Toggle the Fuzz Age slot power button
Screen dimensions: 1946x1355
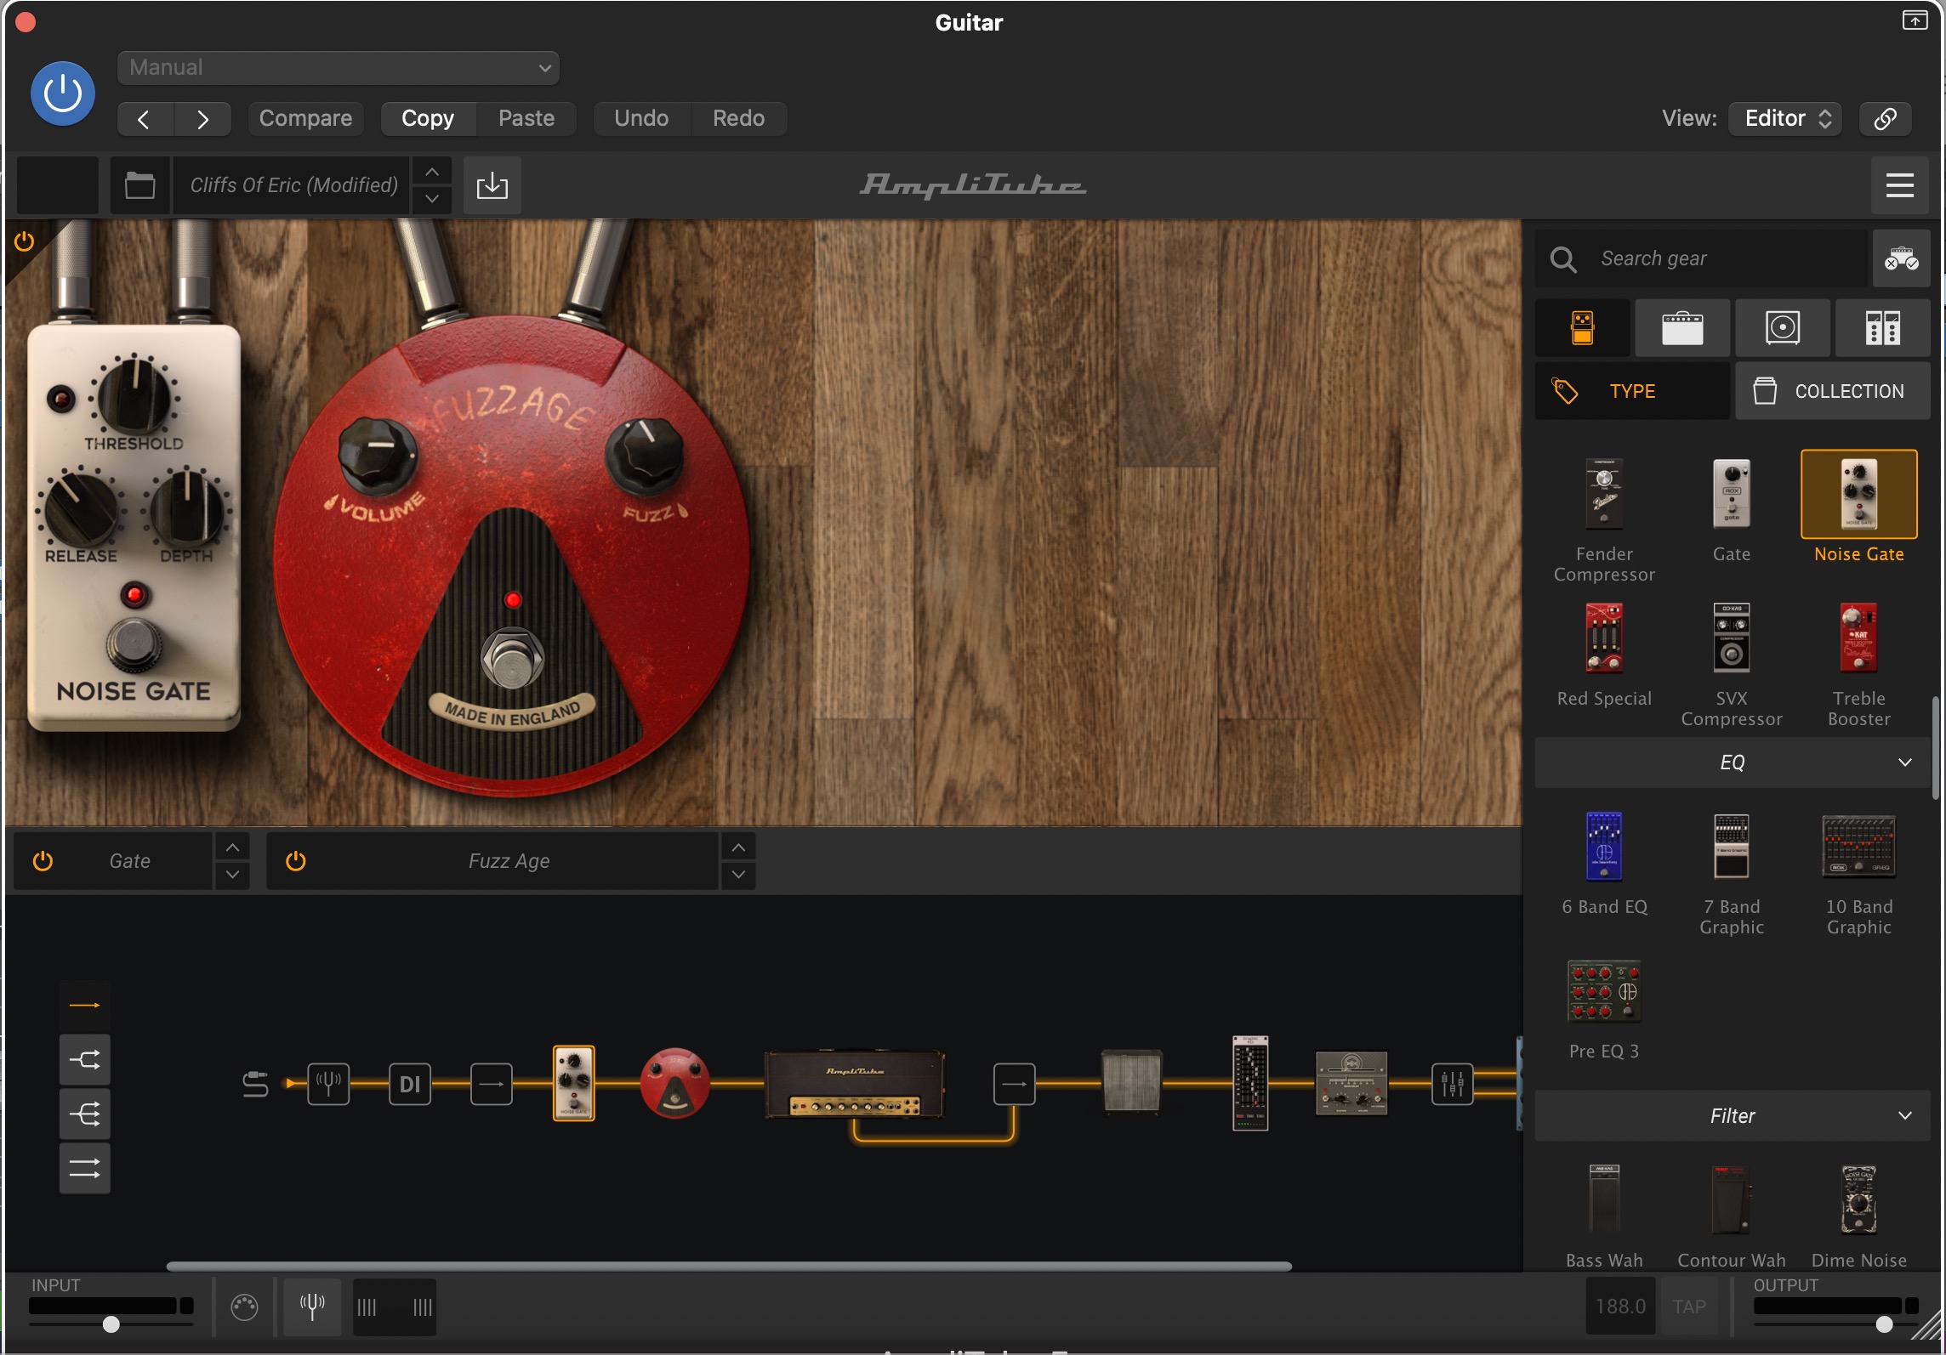pyautogui.click(x=295, y=861)
